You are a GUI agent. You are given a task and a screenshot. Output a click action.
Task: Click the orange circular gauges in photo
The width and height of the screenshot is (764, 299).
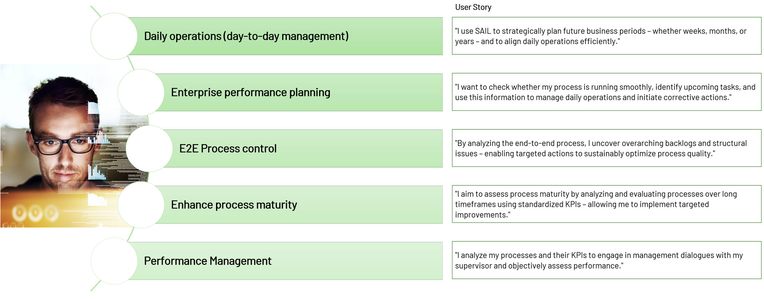35,213
